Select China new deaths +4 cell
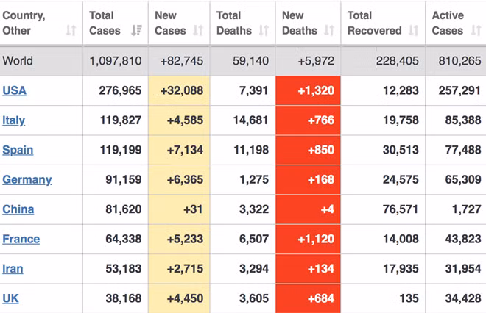 [x=308, y=209]
